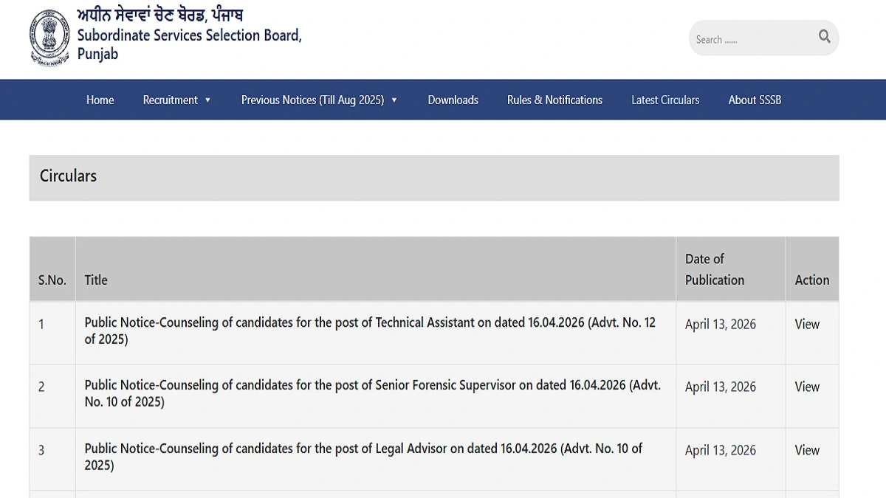Open the Downloads section
This screenshot has width=886, height=498.
point(453,100)
